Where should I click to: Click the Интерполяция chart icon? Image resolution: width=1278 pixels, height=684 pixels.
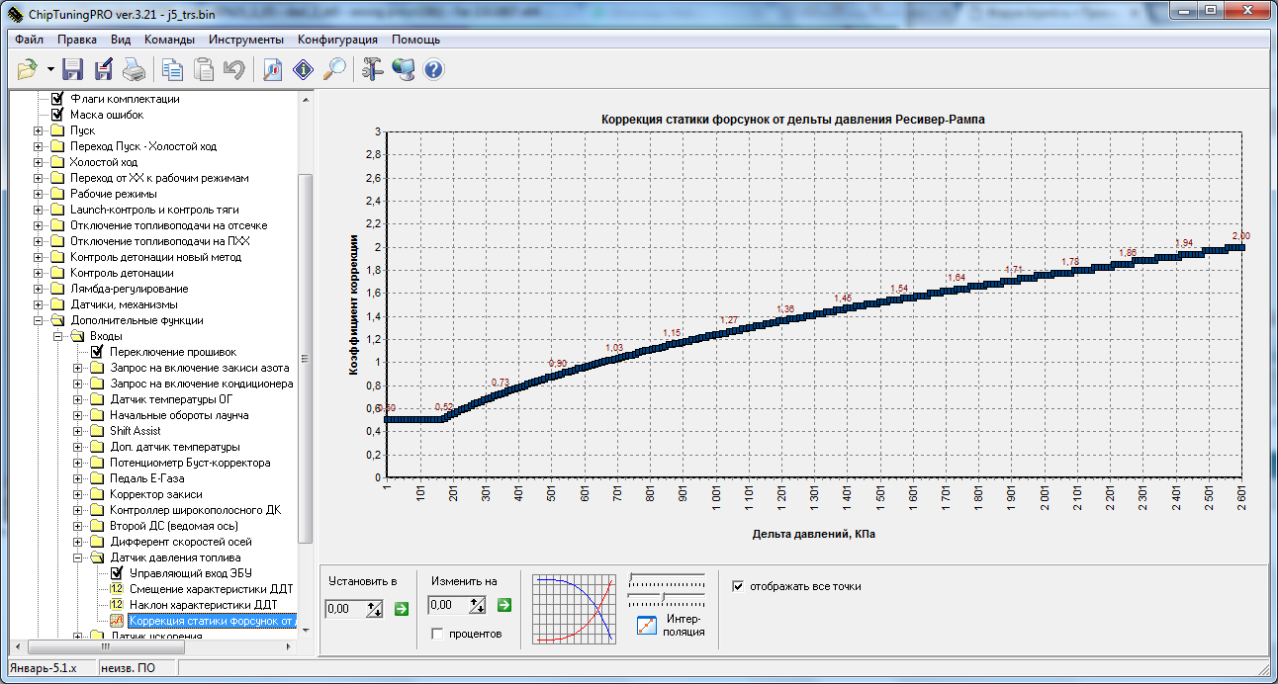pos(646,626)
